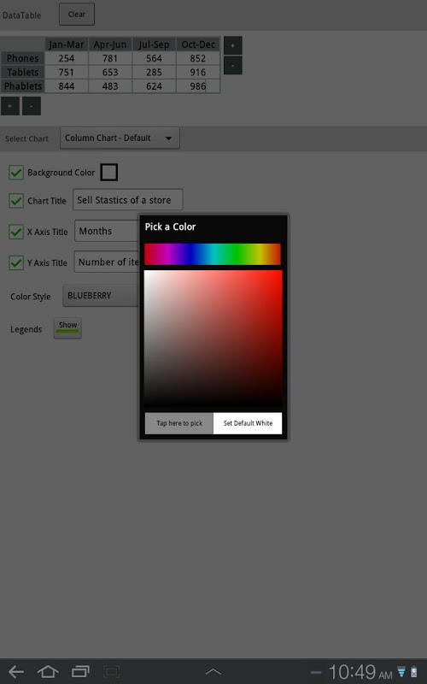Click the Y Axis Title field 'Number of ite'
This screenshot has width=427, height=684.
click(107, 262)
